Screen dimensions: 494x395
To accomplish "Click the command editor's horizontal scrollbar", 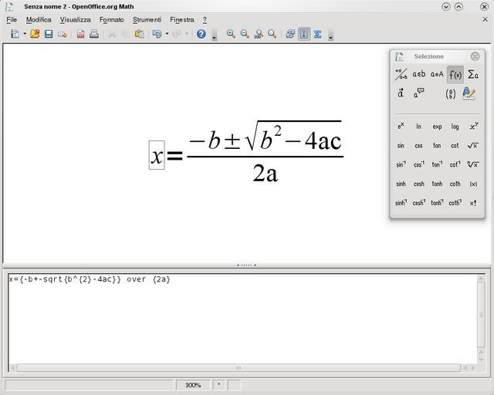I will [239, 368].
